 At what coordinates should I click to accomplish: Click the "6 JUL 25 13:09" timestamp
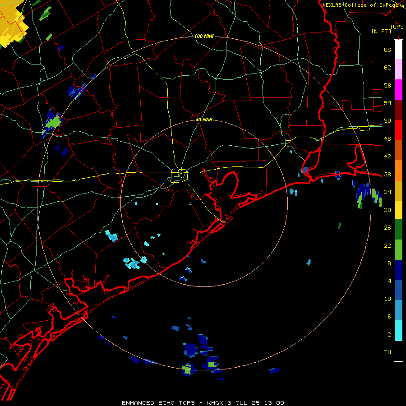point(256,403)
